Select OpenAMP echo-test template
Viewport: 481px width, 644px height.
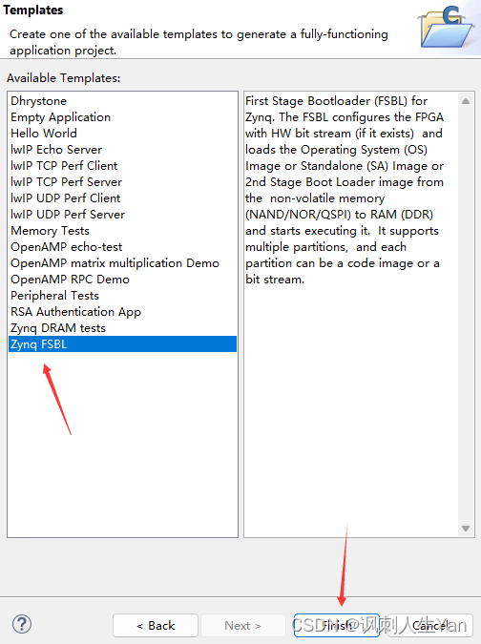coord(122,247)
